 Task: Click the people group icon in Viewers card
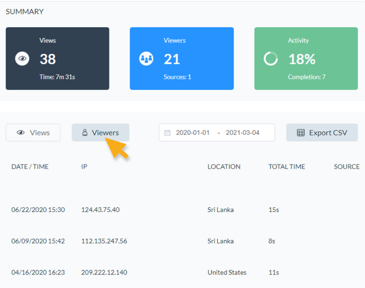146,59
